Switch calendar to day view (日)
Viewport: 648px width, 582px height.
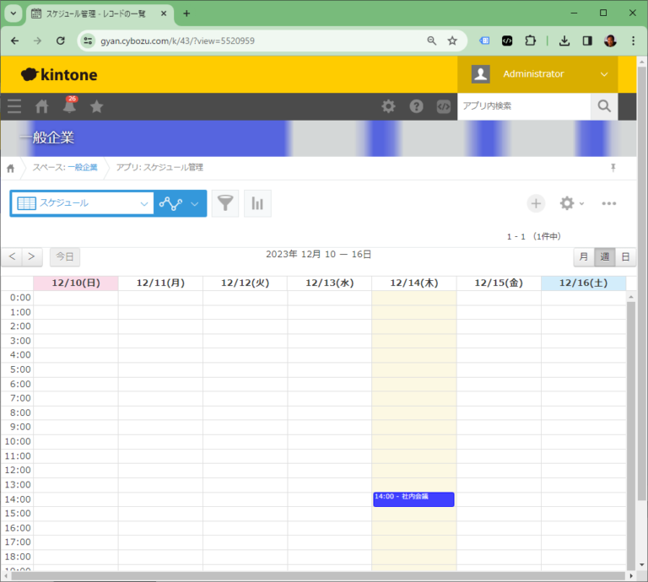coord(625,256)
